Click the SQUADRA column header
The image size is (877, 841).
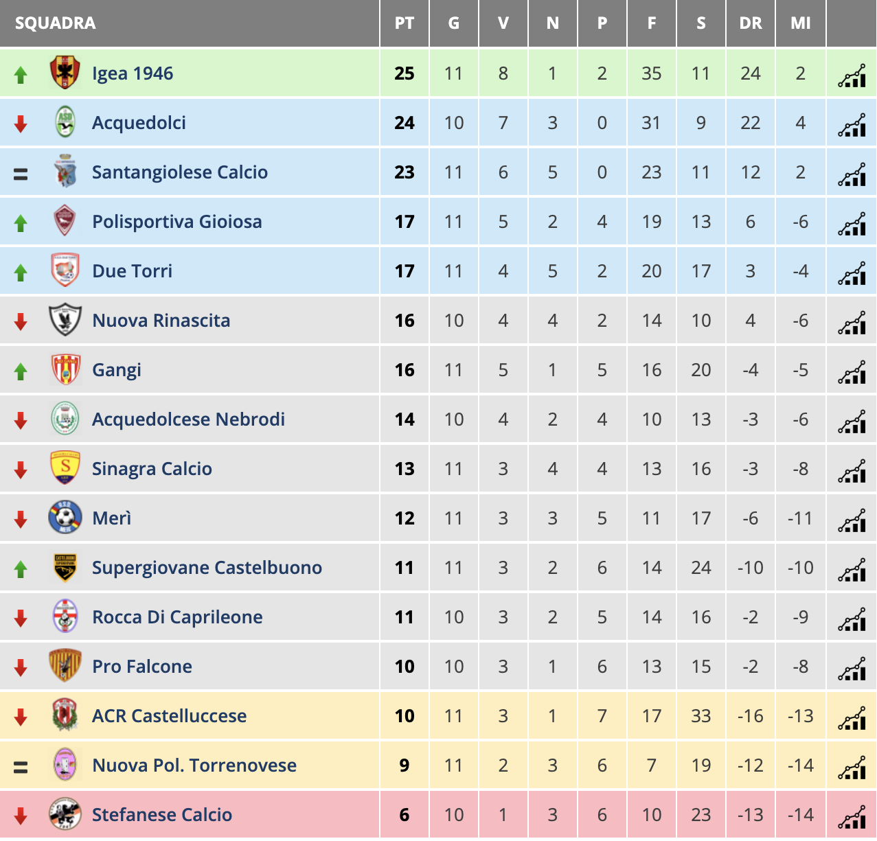56,23
